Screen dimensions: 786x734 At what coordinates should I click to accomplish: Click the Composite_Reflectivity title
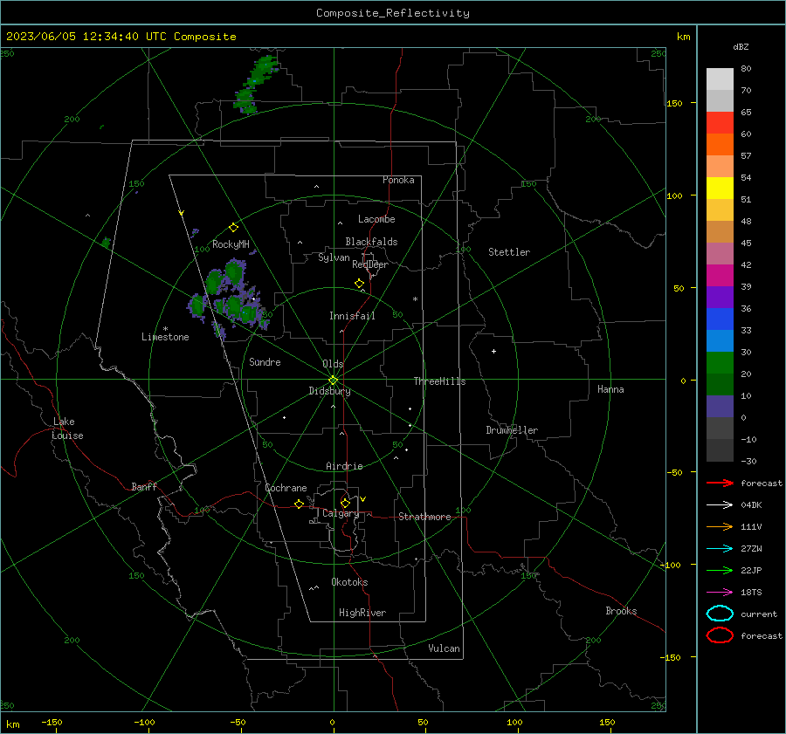(392, 13)
